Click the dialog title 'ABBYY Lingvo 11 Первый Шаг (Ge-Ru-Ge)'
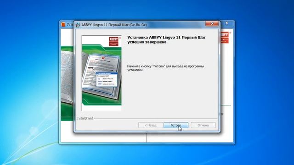Image resolution: width=294 pixels, height=165 pixels. pyautogui.click(x=114, y=25)
